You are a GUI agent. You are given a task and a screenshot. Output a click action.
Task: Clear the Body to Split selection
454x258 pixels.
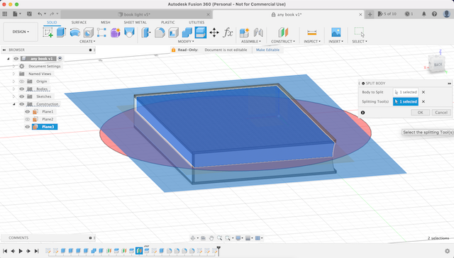click(423, 92)
